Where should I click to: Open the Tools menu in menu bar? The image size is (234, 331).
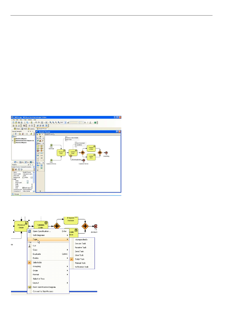pos(25,120)
